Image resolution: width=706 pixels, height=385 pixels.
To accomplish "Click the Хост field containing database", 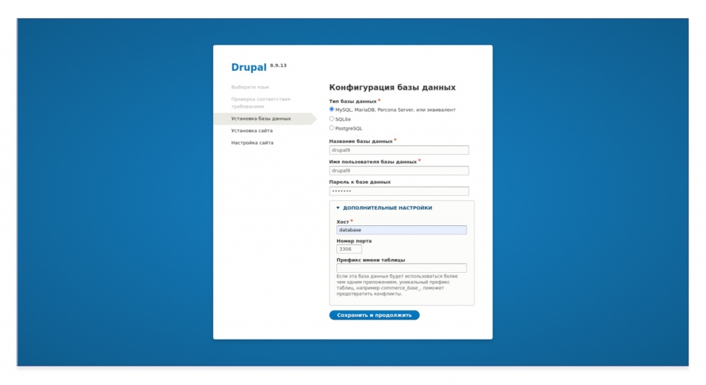I will 402,230.
